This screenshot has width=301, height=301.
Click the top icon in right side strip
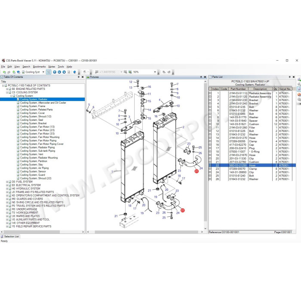pos(299,80)
